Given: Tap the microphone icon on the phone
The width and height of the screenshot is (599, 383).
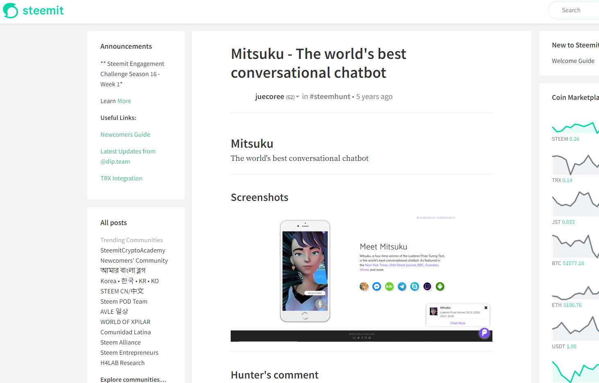Looking at the screenshot, I should 320,304.
